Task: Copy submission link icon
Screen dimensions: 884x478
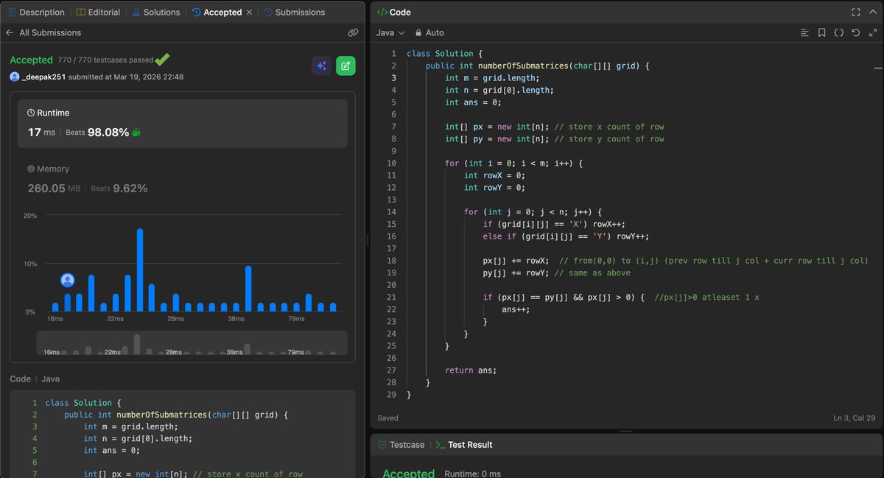Action: coord(353,32)
